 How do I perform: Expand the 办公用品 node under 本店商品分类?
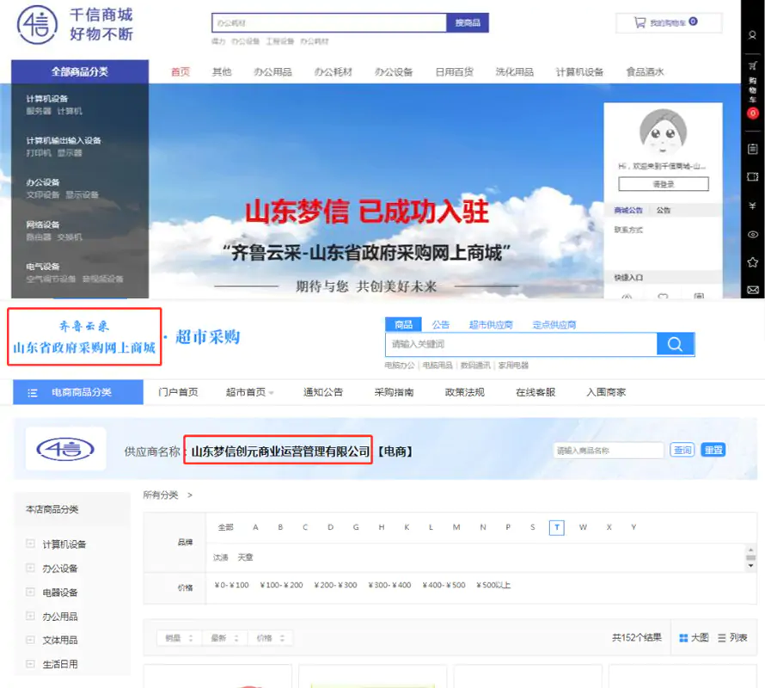point(30,616)
